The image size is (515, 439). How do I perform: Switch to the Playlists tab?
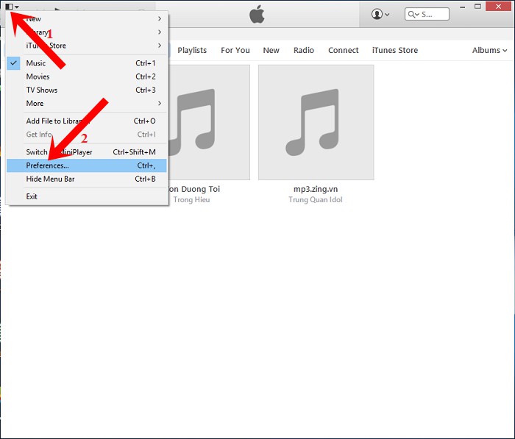pyautogui.click(x=192, y=50)
